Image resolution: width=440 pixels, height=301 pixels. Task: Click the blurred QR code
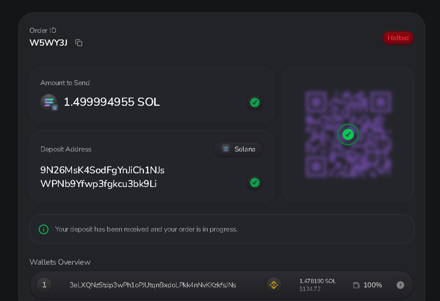348,134
